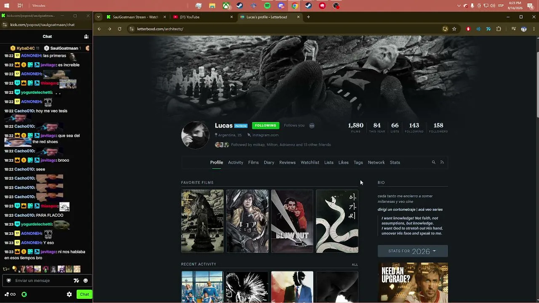Open the FAVORITE FILMS heading link

pos(197,183)
